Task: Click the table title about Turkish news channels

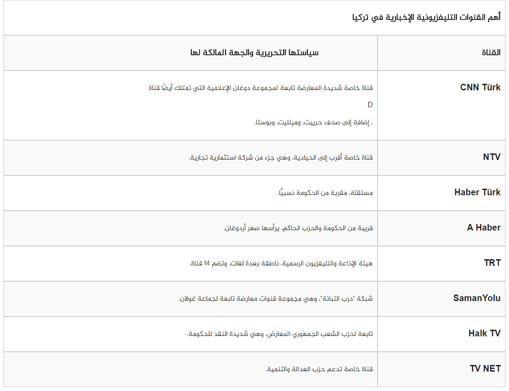Action: click(426, 18)
